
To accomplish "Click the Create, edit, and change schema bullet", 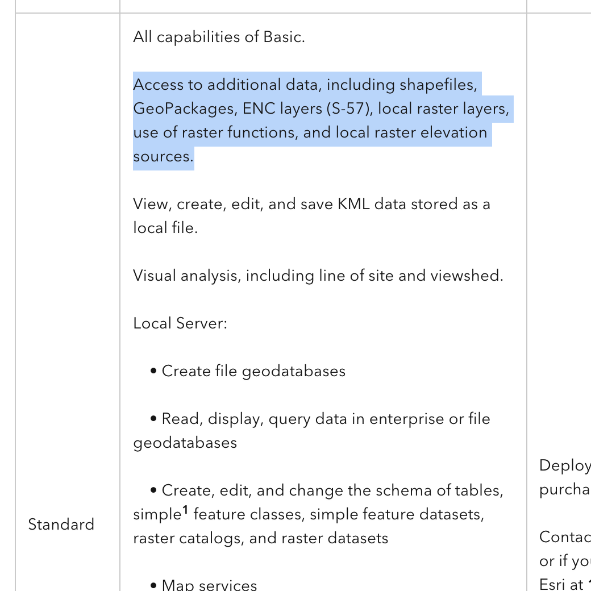I will point(318,514).
